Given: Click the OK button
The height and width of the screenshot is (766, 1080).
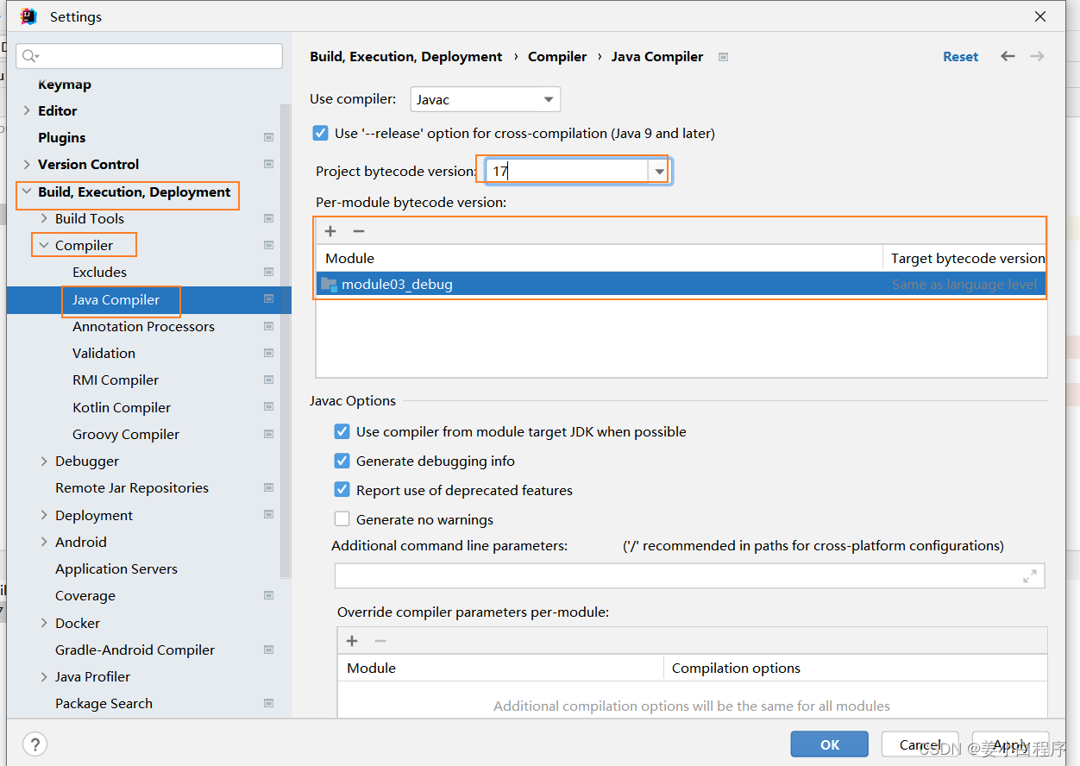Looking at the screenshot, I should point(829,744).
